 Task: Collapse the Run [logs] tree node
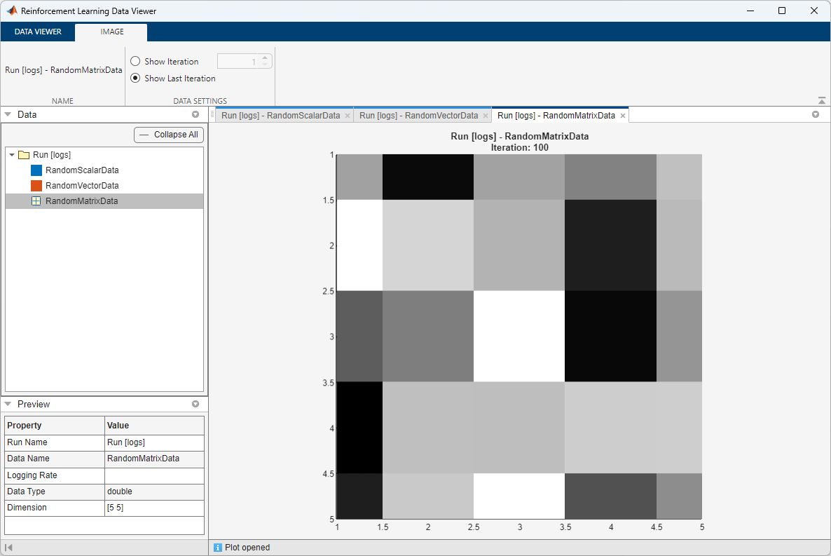[x=12, y=155]
